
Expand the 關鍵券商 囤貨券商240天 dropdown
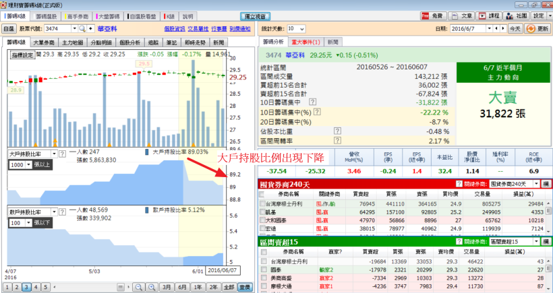click(535, 184)
